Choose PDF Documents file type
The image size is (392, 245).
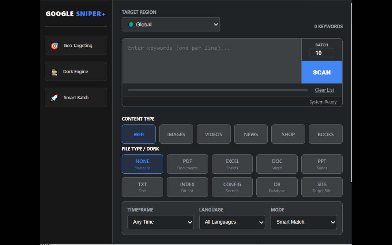click(x=187, y=164)
